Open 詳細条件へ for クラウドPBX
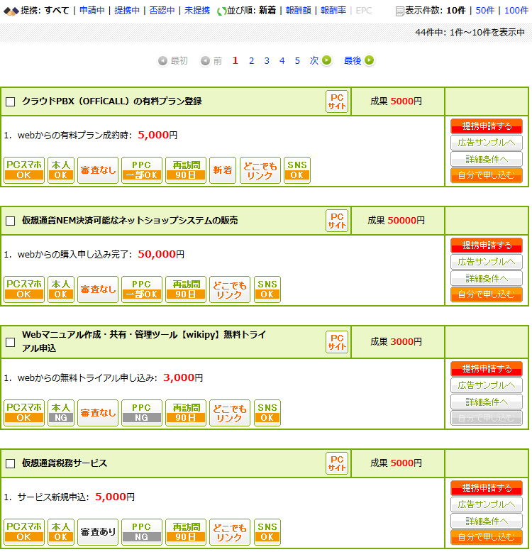This screenshot has height=552, width=532. point(487,159)
